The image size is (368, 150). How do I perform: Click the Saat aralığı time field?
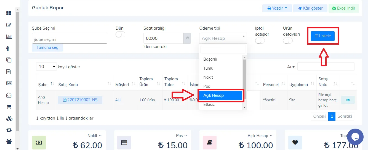(164, 38)
